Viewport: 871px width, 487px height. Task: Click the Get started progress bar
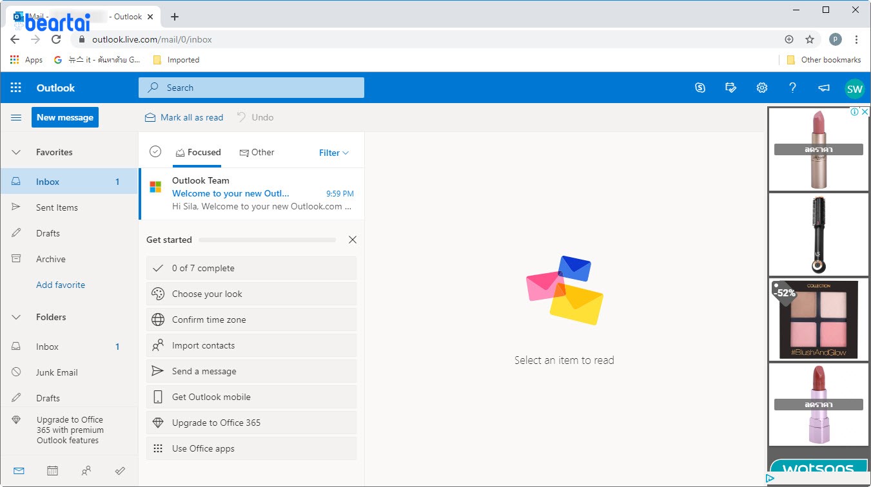(x=267, y=240)
